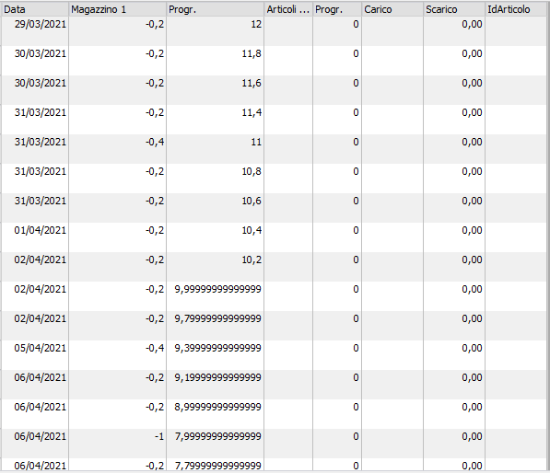Screen dimensions: 550x473
Task: Select the cell with value 11,6
Action: tap(215, 90)
